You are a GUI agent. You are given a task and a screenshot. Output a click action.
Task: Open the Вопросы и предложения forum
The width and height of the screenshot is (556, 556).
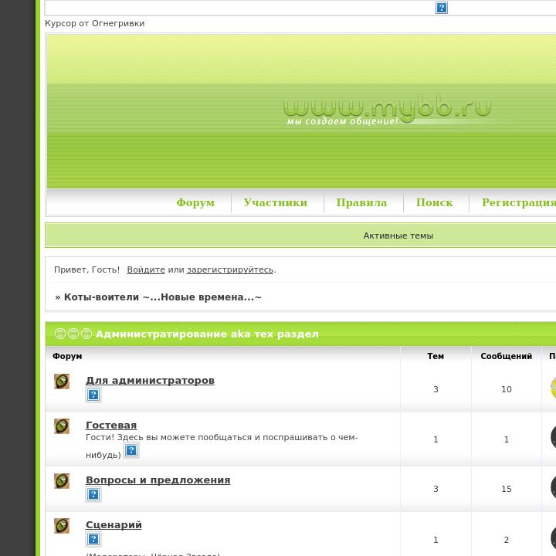[158, 480]
